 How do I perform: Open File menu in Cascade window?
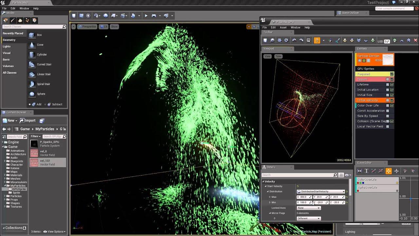pos(264,28)
